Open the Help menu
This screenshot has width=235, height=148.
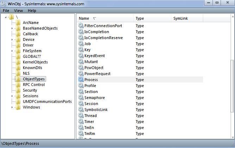click(x=32, y=11)
